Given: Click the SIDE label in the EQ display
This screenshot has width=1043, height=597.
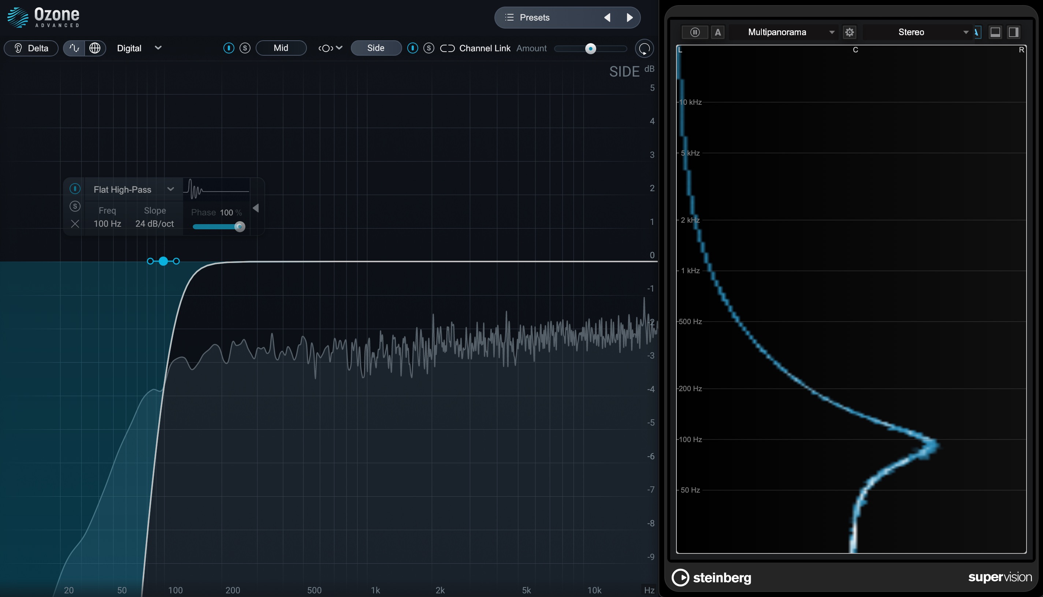Looking at the screenshot, I should tap(624, 72).
